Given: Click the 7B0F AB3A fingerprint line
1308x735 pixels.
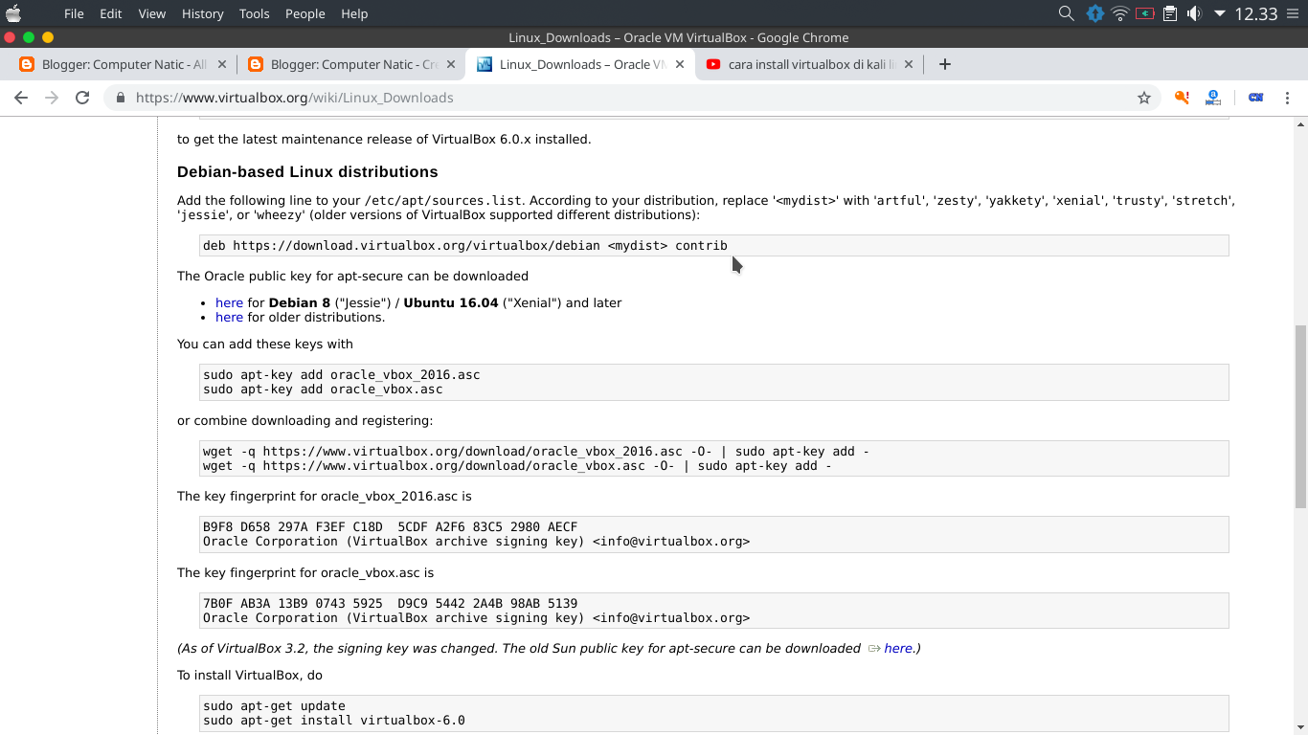Looking at the screenshot, I should pos(391,603).
